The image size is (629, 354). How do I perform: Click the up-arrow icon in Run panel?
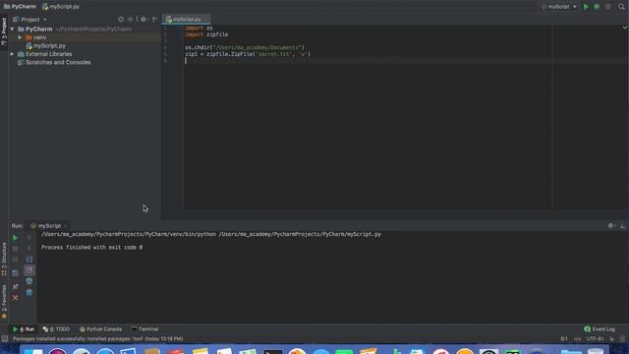[x=29, y=238]
